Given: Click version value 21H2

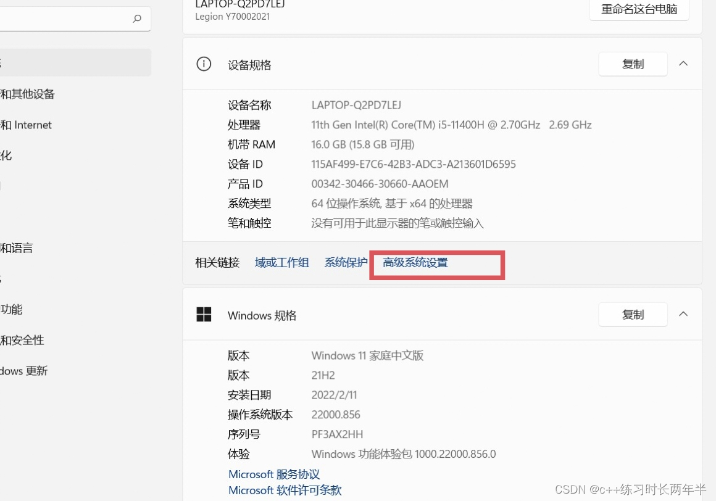Looking at the screenshot, I should pyautogui.click(x=323, y=375).
